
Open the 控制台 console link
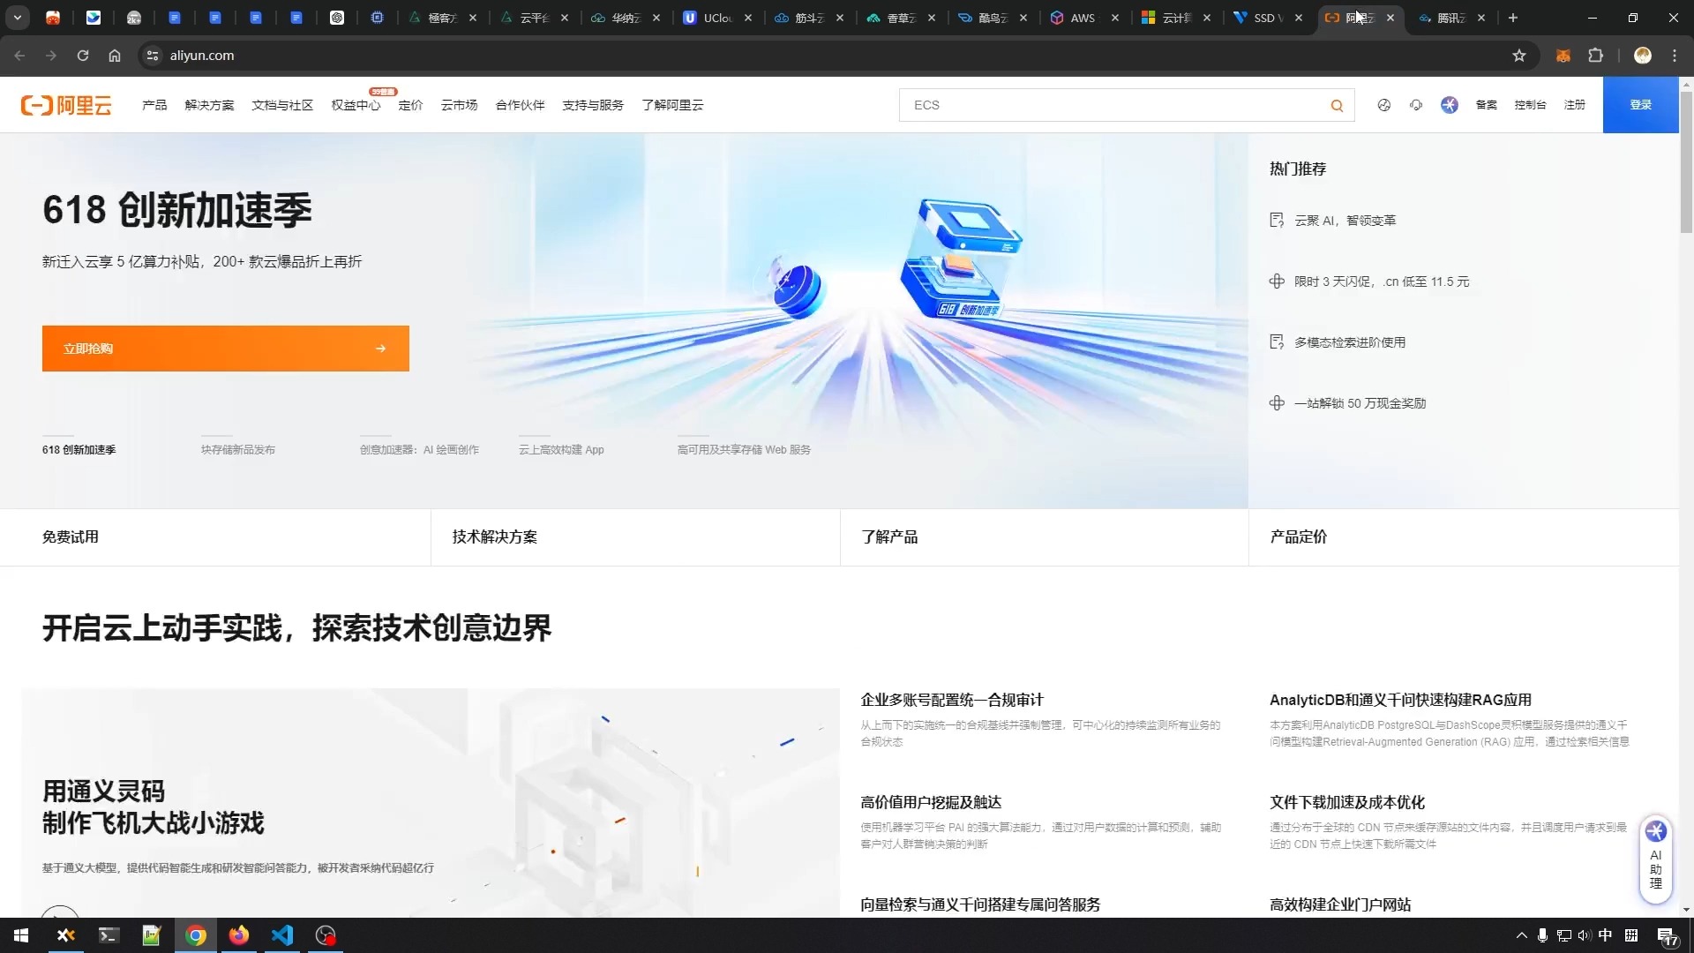tap(1530, 105)
